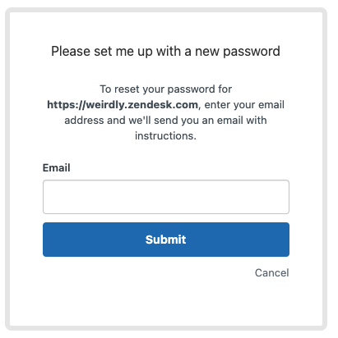Go back by clicking Cancel below Submit
Viewport: 338px width, 338px height.
pyautogui.click(x=271, y=272)
